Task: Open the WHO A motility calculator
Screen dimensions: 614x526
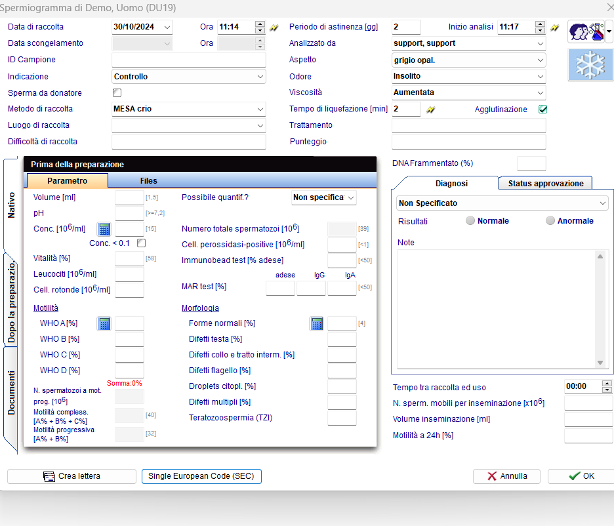Action: tap(104, 323)
